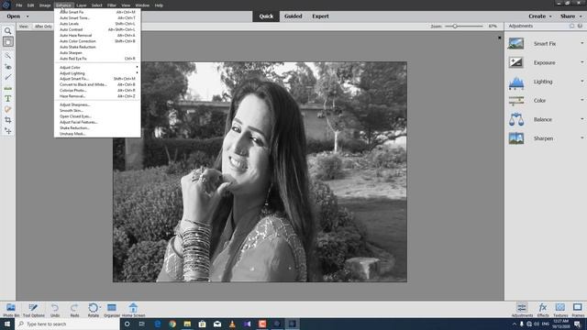
Task: Click the Windows Start button
Action: click(x=7, y=324)
